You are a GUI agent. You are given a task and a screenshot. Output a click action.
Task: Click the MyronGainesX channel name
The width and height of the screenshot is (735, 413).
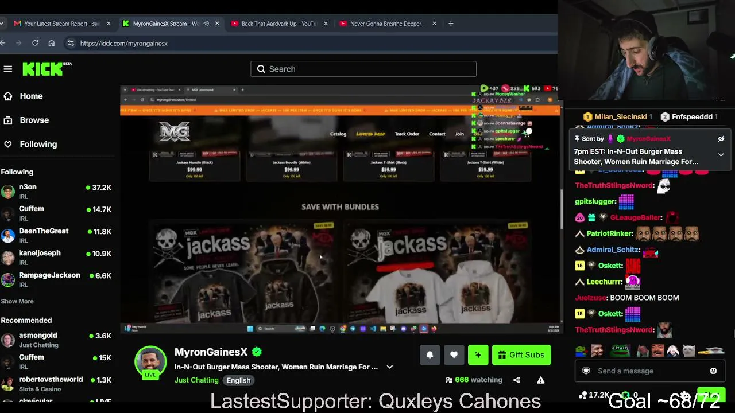[211, 352]
